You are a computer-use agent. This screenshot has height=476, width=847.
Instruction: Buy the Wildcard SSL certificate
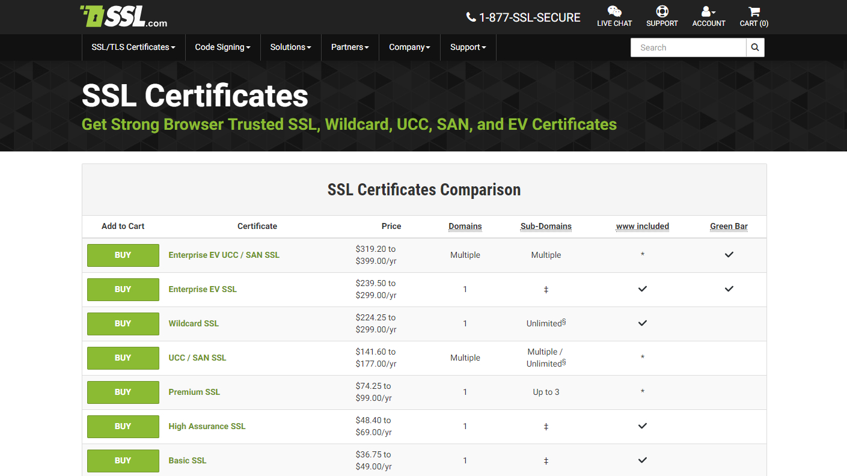[x=123, y=323]
